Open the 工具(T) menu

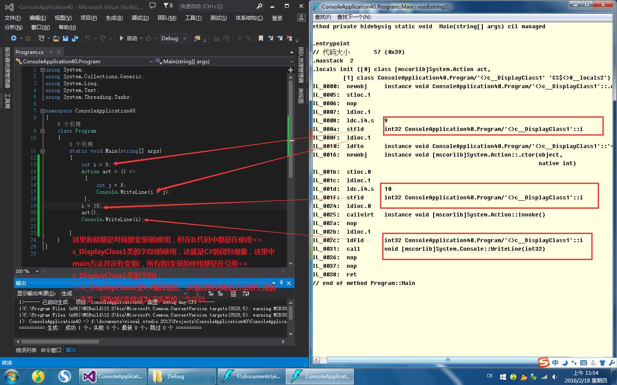point(193,18)
